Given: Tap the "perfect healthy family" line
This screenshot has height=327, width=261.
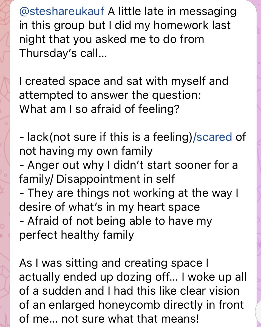Looking at the screenshot, I should [x=76, y=235].
